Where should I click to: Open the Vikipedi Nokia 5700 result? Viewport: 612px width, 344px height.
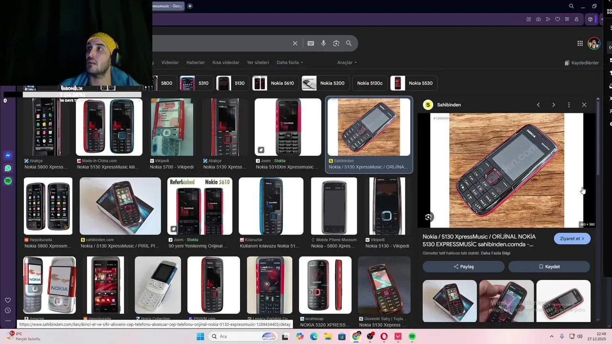[172, 134]
